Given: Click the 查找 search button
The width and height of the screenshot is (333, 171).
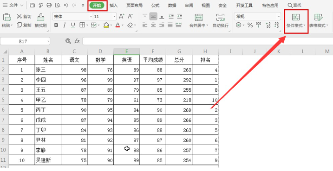Looking at the screenshot, I should coord(294,5).
